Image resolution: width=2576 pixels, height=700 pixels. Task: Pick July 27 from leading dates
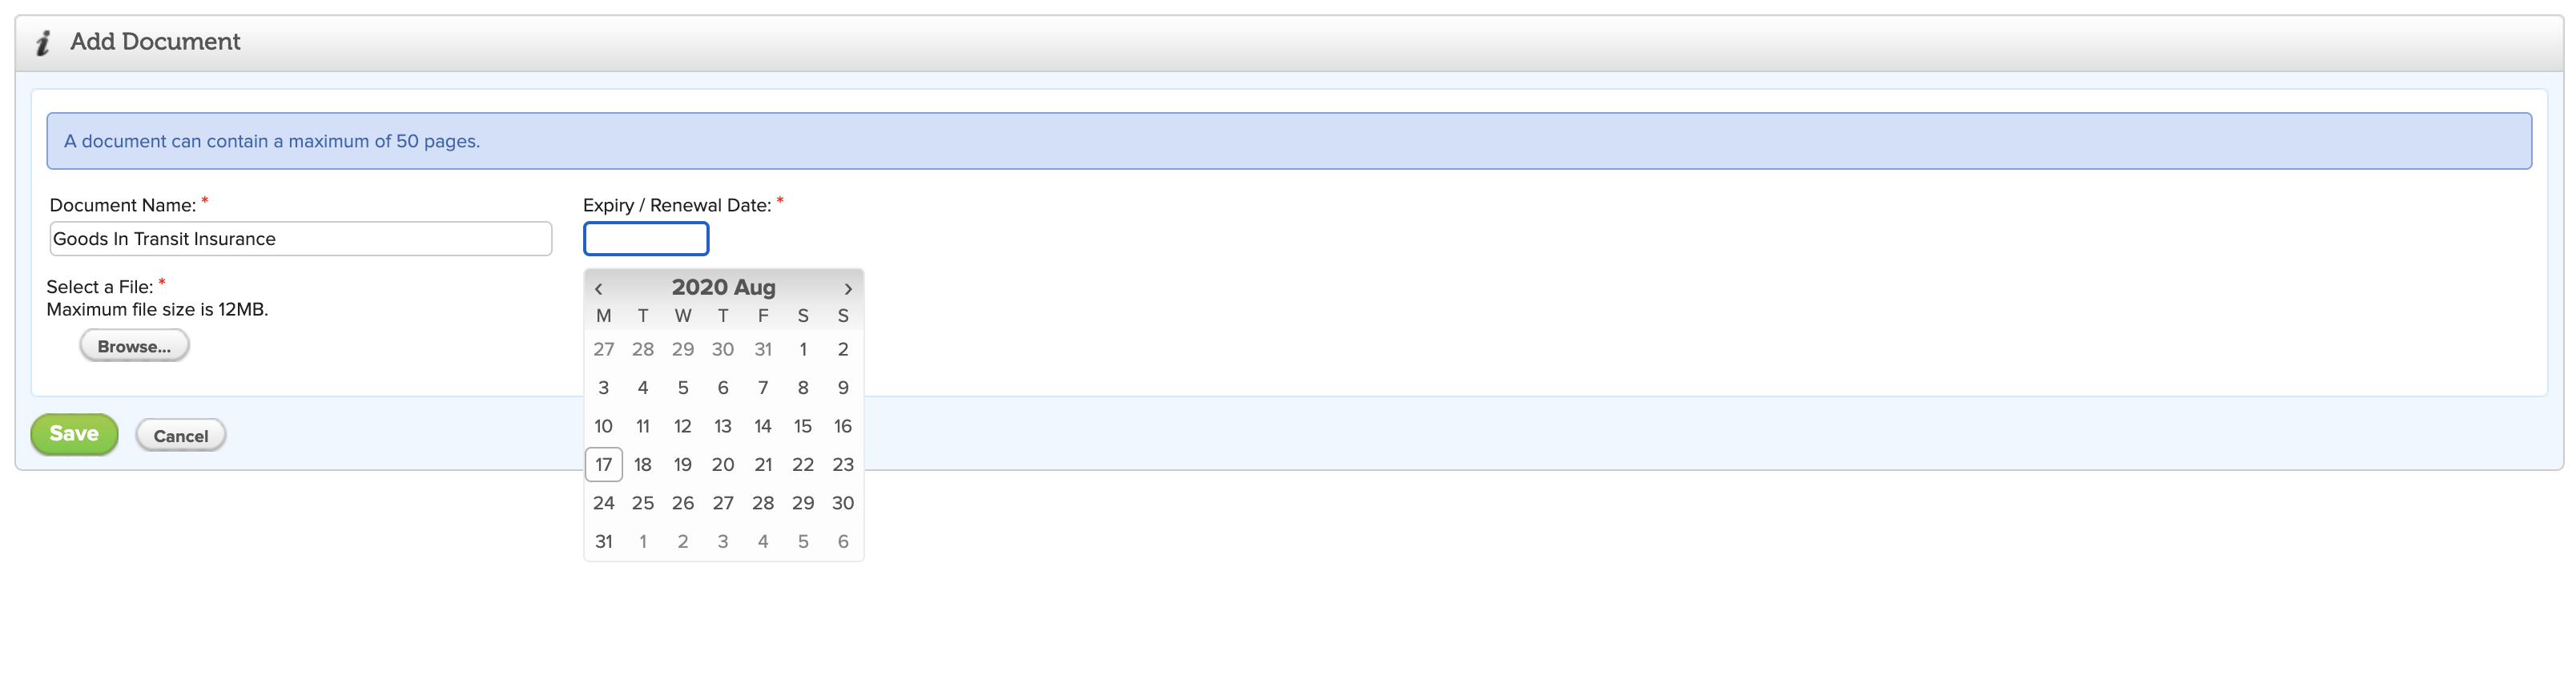(x=603, y=349)
